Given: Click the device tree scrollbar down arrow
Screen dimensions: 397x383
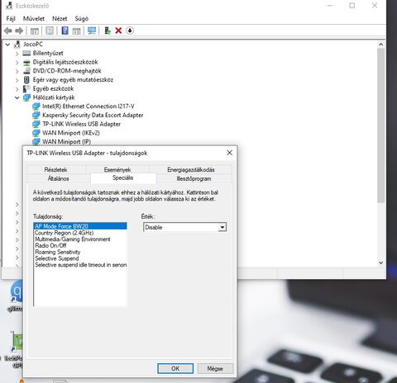Looking at the screenshot, I should tap(380, 262).
